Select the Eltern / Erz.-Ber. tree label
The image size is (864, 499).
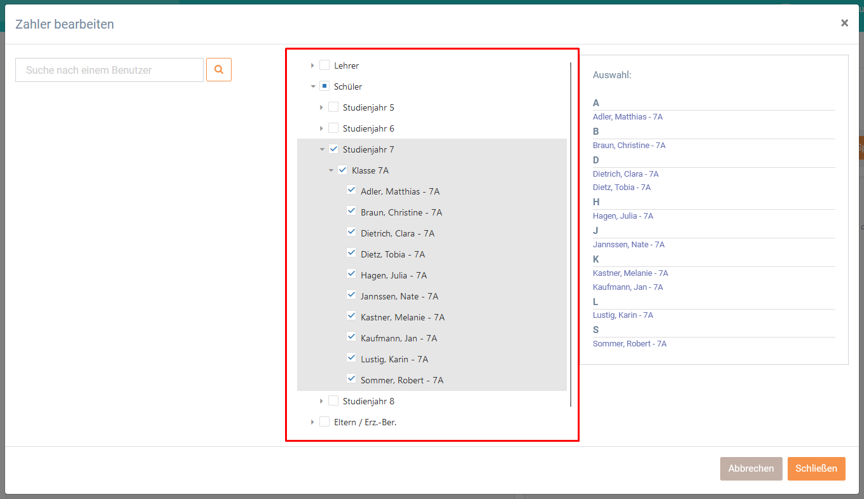tap(365, 422)
